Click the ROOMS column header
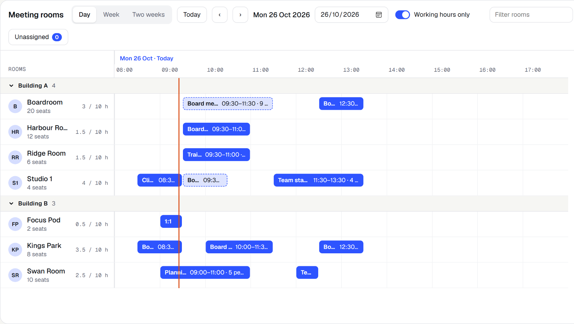The image size is (574, 324). (17, 69)
